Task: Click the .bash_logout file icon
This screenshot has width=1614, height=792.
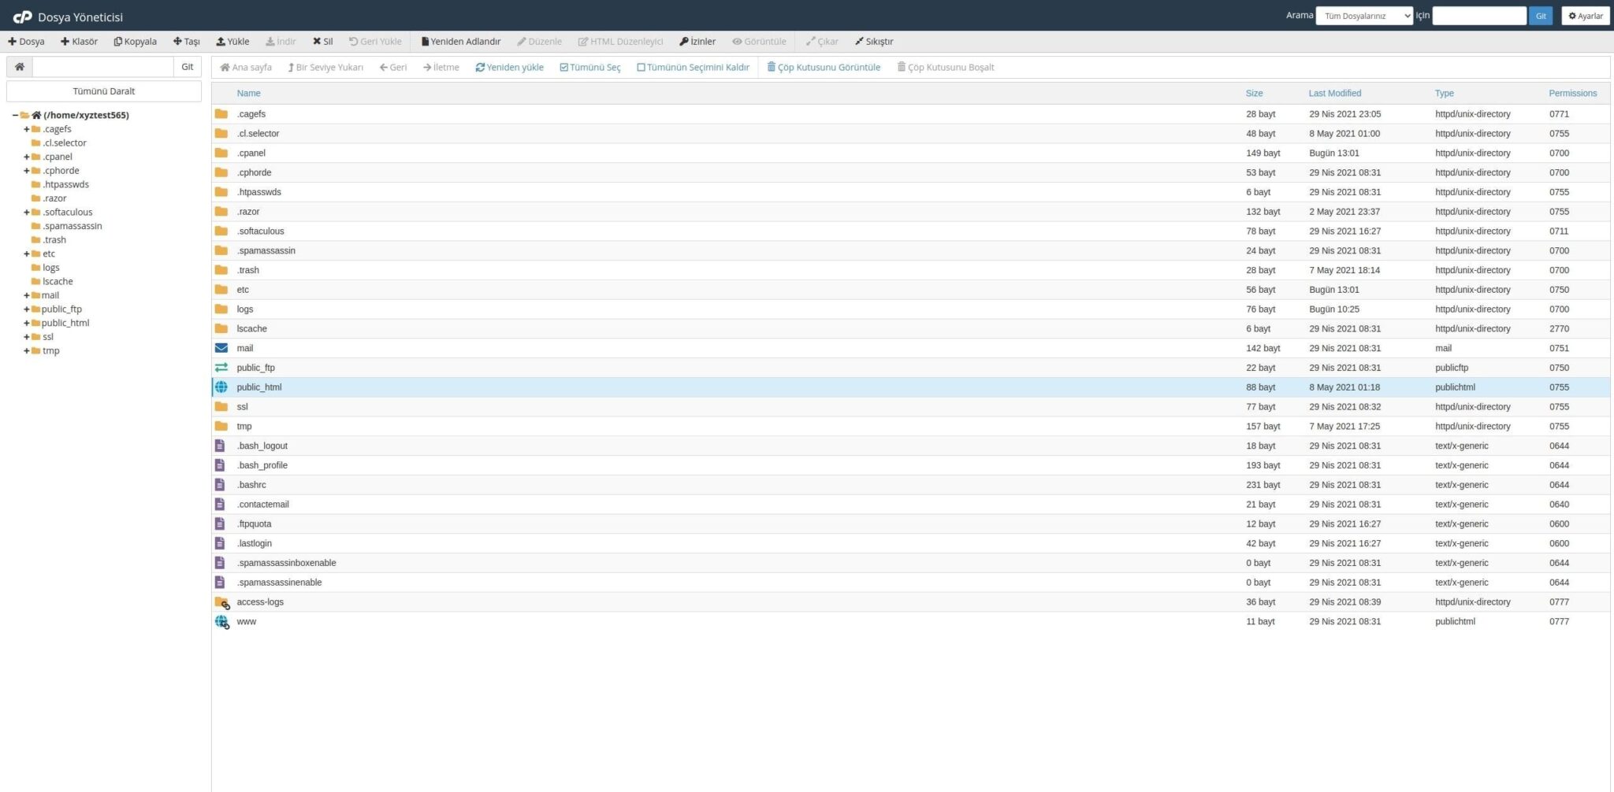Action: click(x=220, y=446)
